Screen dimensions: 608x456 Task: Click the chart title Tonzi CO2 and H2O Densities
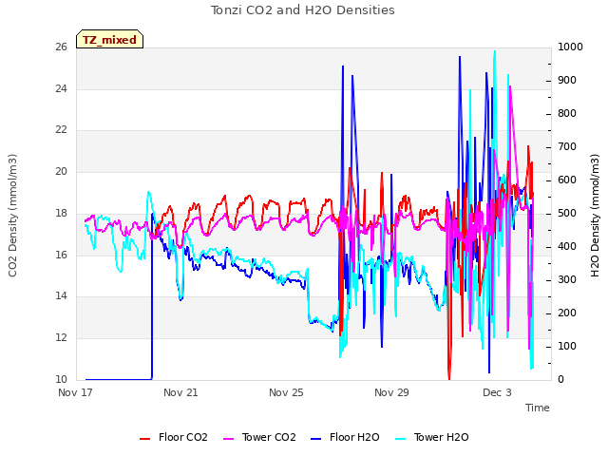303,10
